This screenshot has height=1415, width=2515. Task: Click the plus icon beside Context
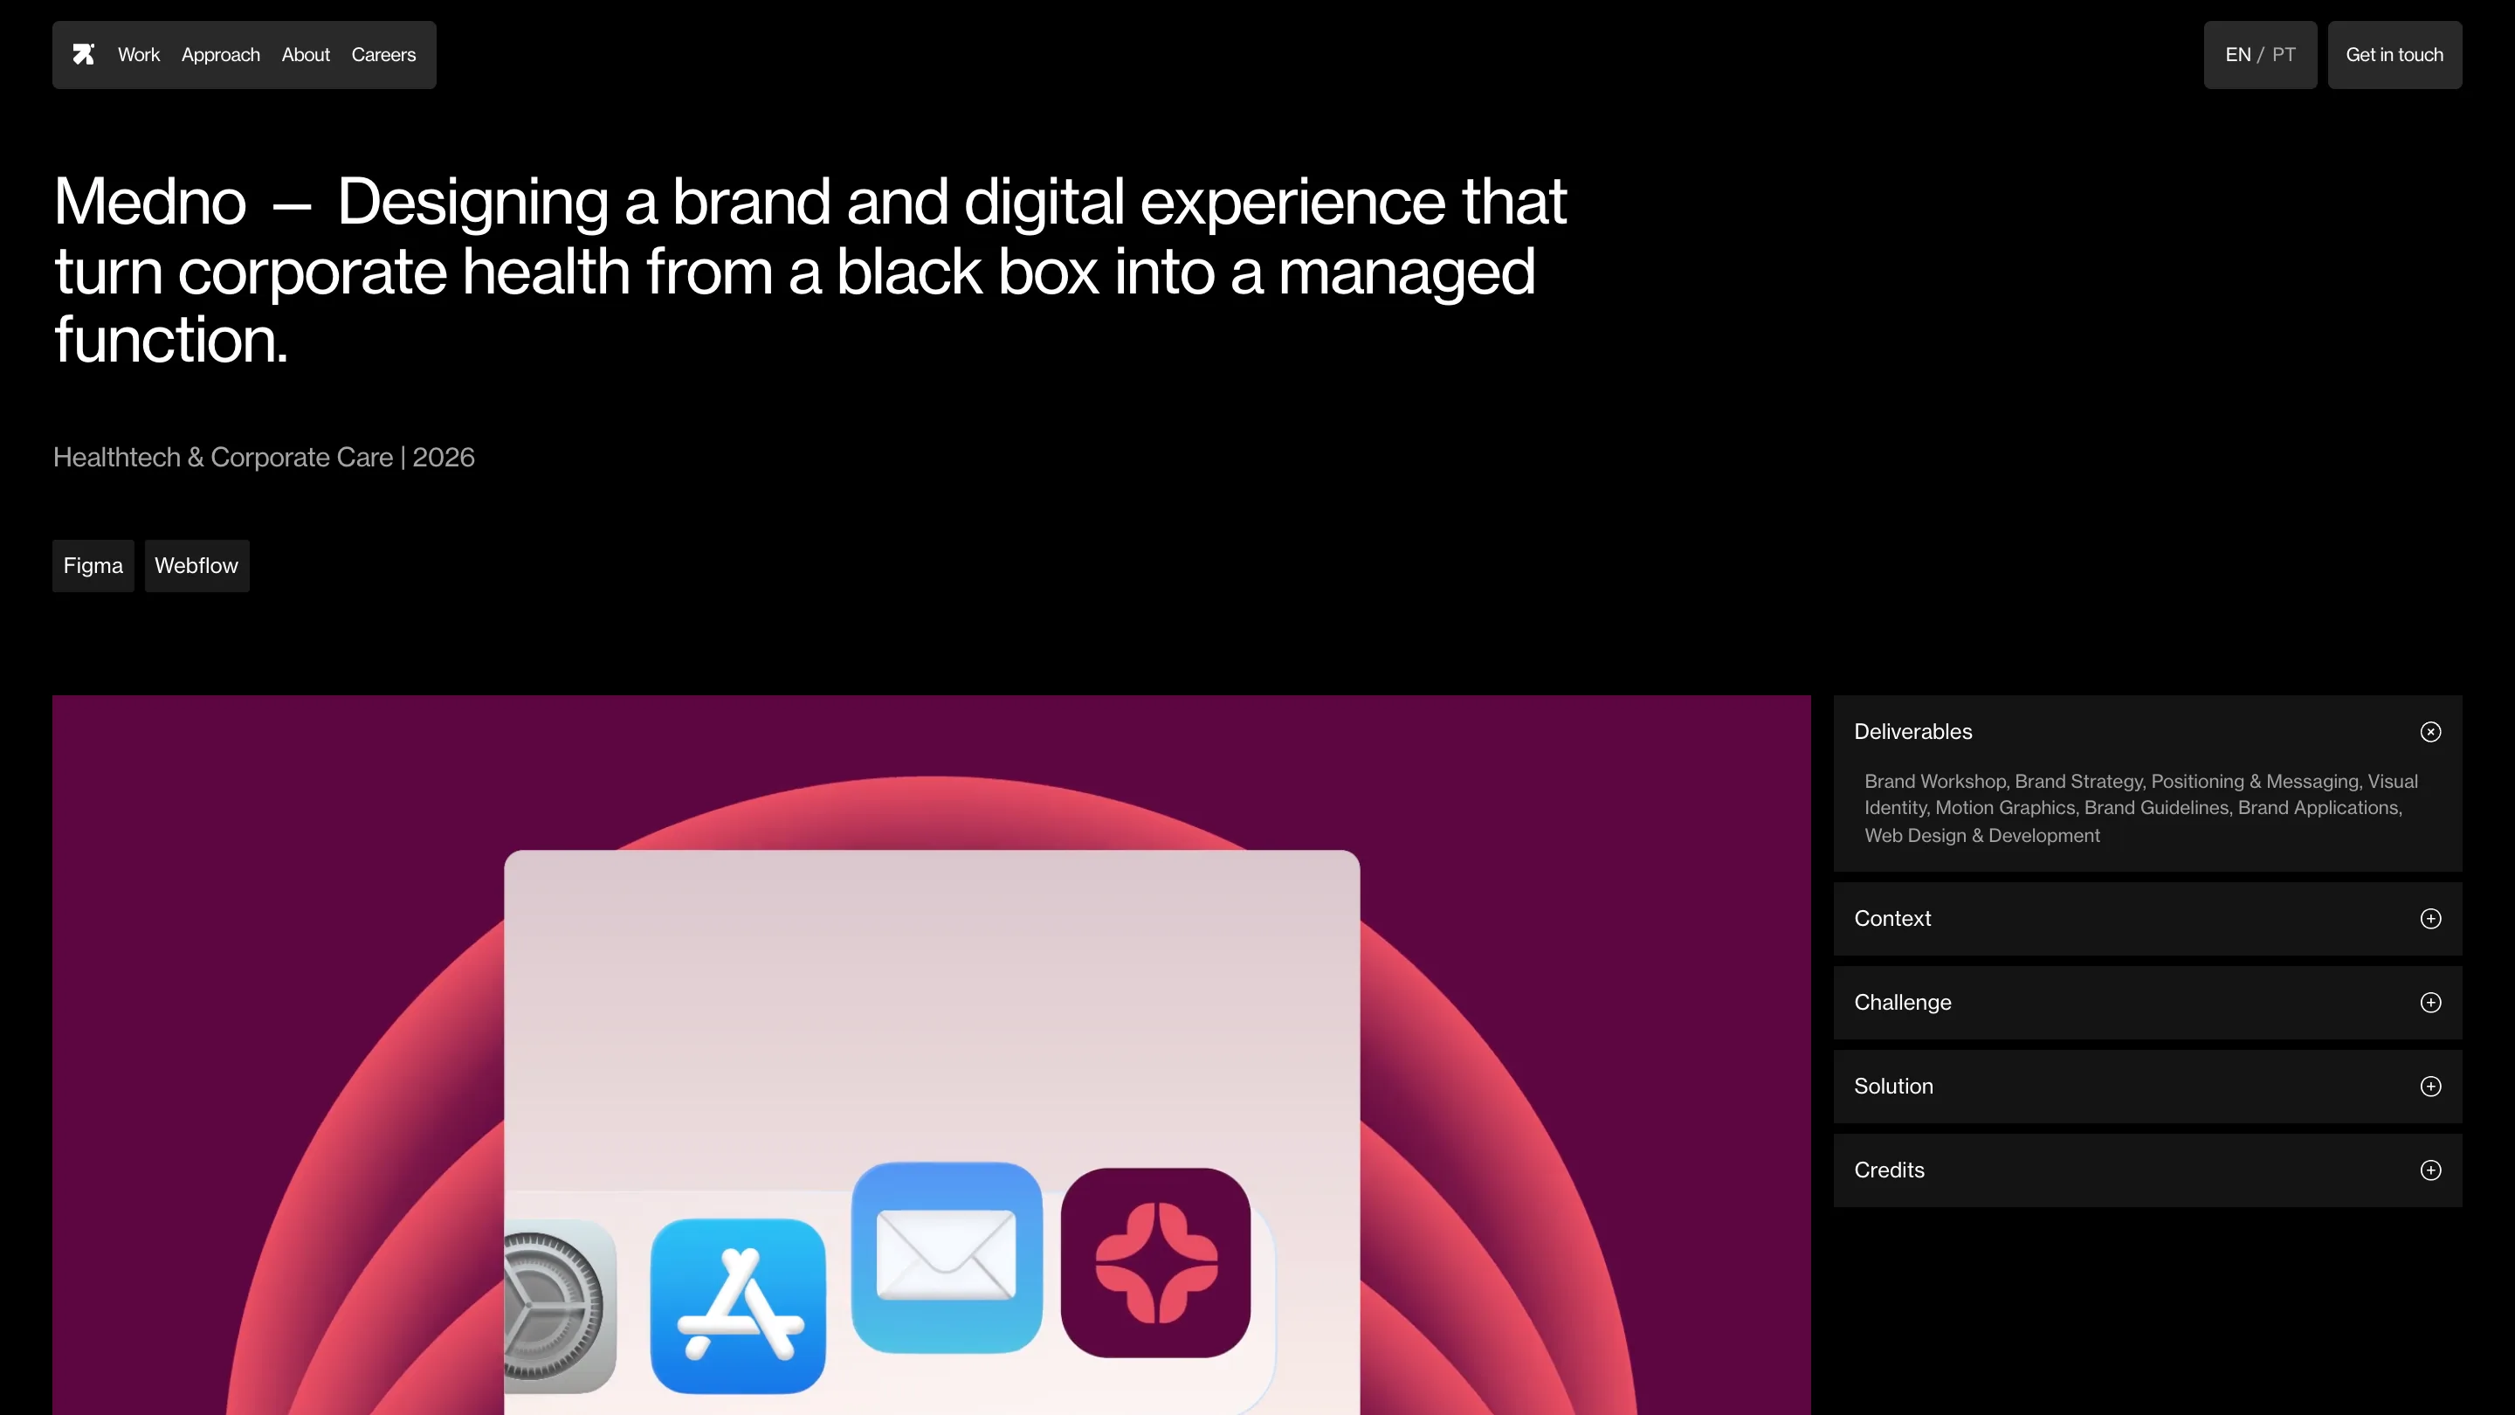pyautogui.click(x=2430, y=918)
